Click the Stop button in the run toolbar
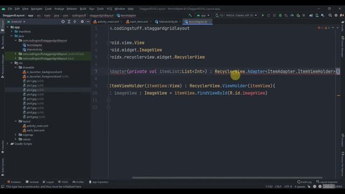The image size is (345, 194). 303,16
